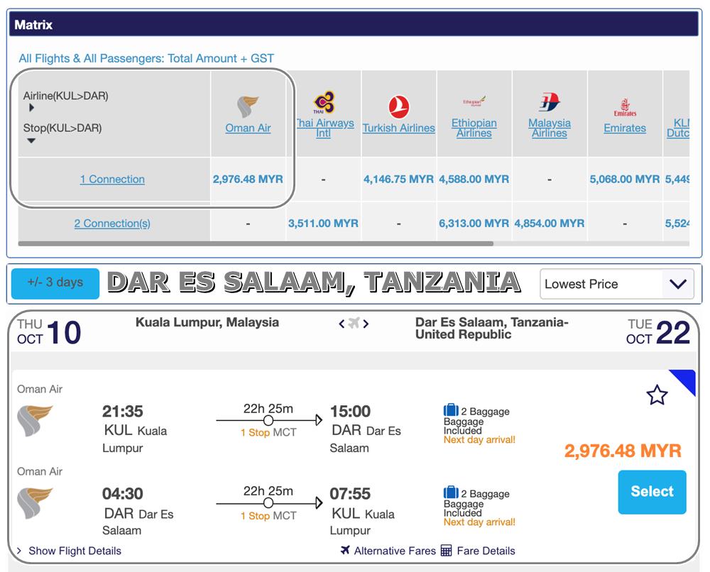The width and height of the screenshot is (710, 572).
Task: Click the plane icon for Alternative Fares
Action: pos(346,550)
